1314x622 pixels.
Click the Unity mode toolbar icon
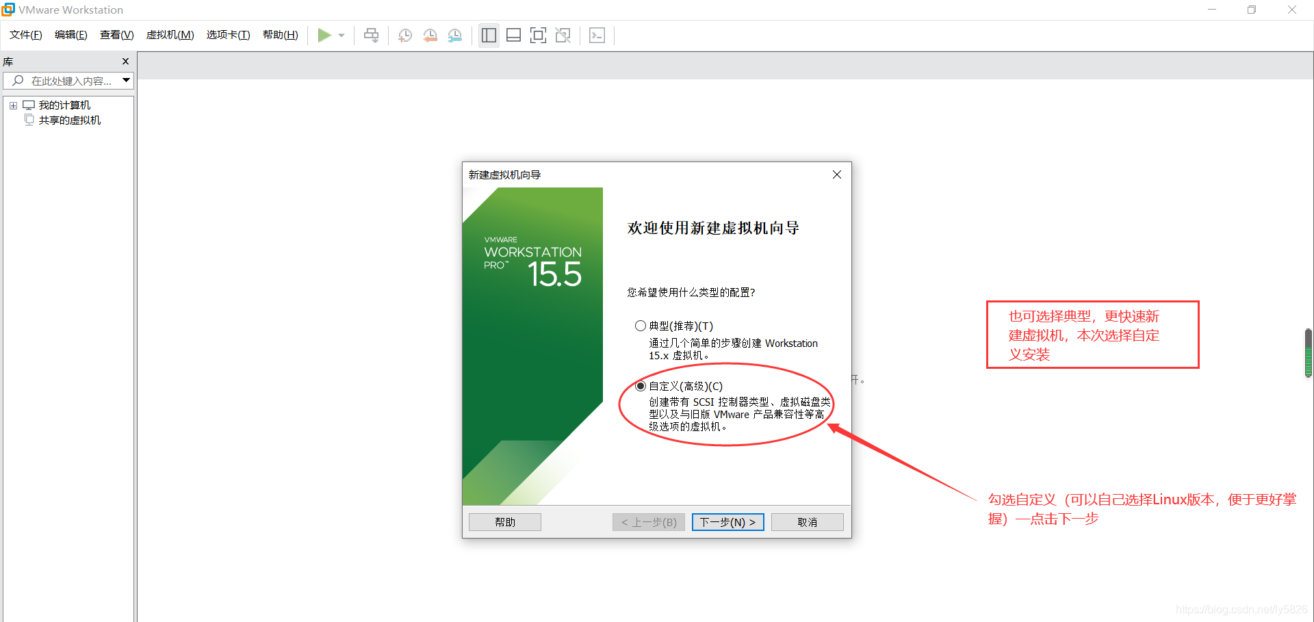563,35
